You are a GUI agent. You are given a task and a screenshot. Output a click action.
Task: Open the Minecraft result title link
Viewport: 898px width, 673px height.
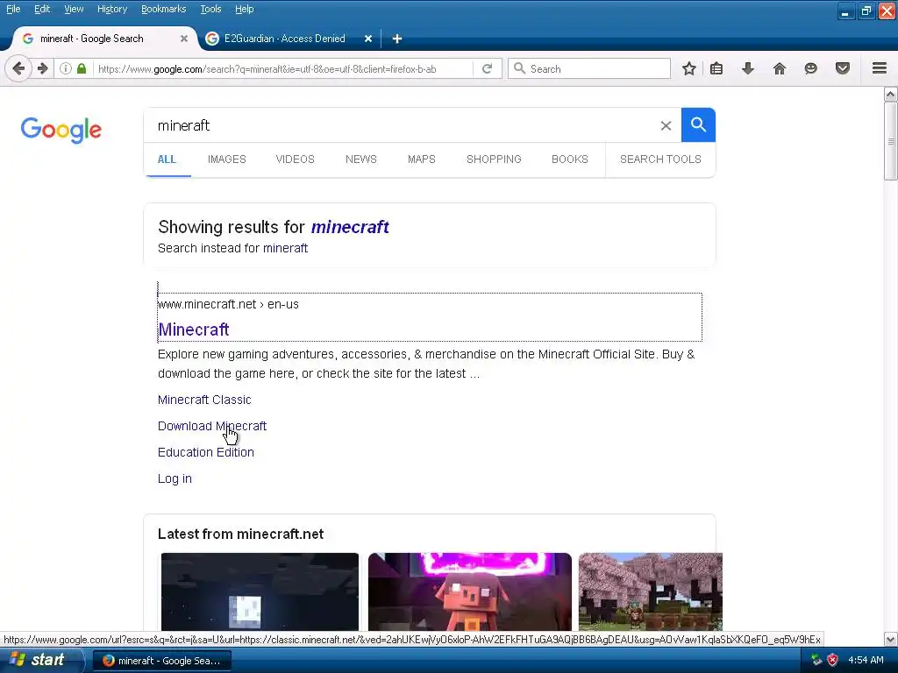(x=194, y=329)
